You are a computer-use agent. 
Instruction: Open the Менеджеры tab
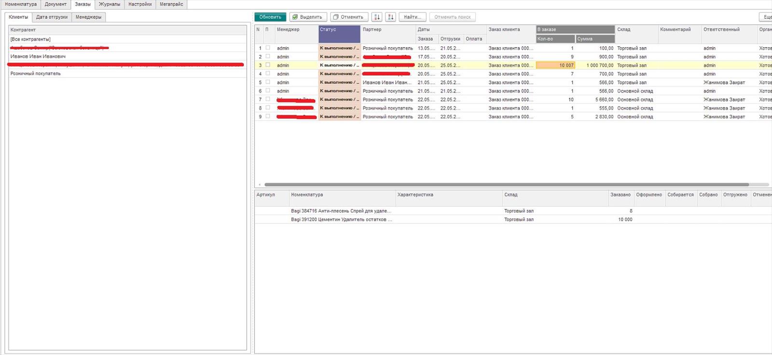[x=88, y=17]
